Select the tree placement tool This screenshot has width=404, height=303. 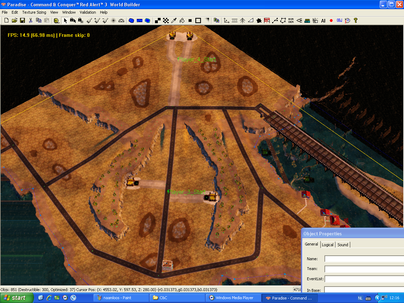point(242,20)
